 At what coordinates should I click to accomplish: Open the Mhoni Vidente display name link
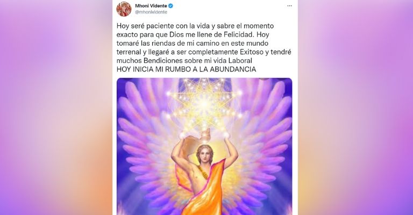click(x=151, y=6)
